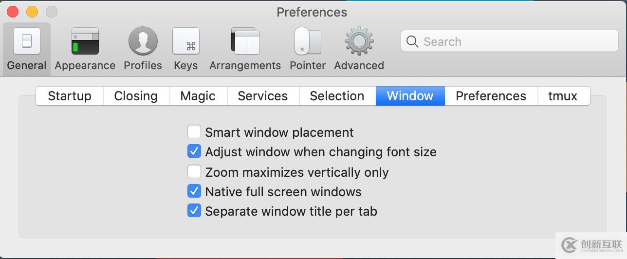627x259 pixels.
Task: Switch to the Closing tab
Action: 136,96
